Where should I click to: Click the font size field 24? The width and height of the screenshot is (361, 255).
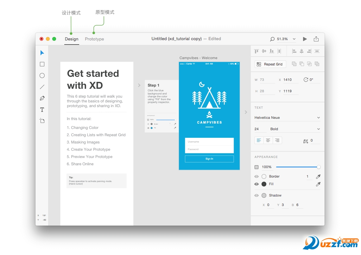[260, 129]
